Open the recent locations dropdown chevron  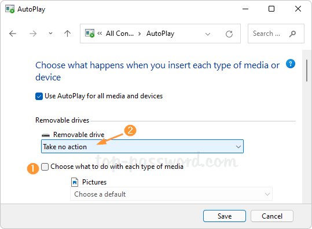pos(50,34)
